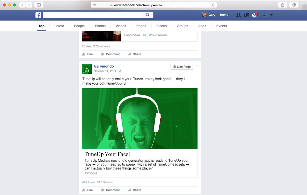The image size is (307, 195).
Task: Click Safari share icon
Action: point(282,5)
